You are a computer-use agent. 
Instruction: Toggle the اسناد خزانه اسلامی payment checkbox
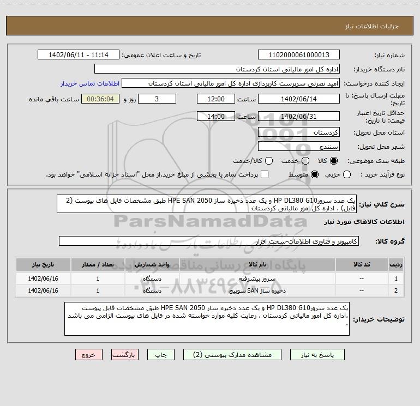(265, 174)
